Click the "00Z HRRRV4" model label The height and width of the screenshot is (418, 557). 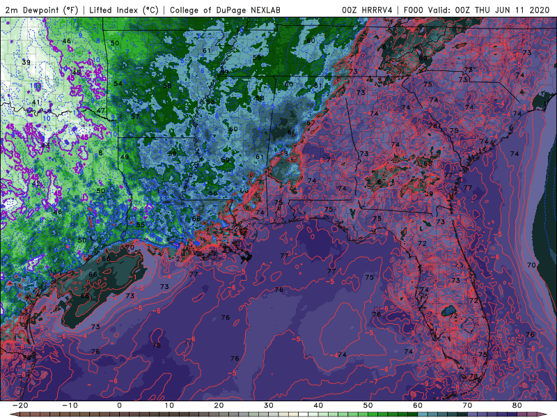(x=367, y=10)
